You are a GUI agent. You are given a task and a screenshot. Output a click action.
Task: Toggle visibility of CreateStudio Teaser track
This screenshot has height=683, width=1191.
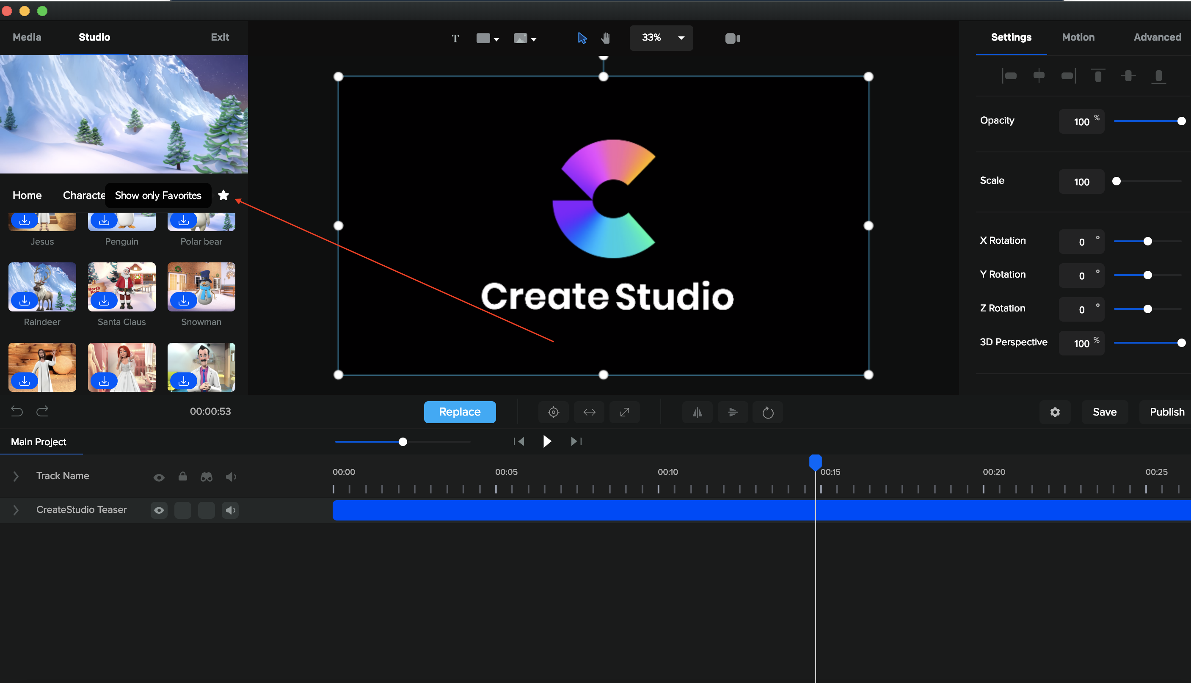coord(159,510)
